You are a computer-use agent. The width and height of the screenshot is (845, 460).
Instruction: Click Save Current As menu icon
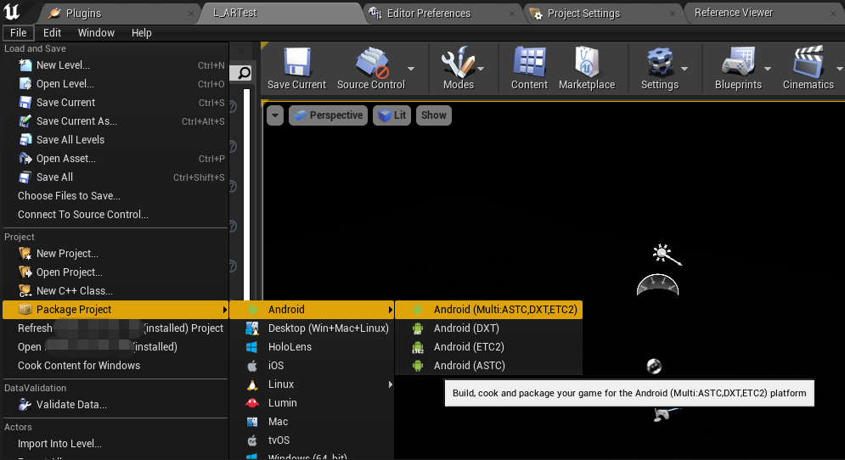25,121
